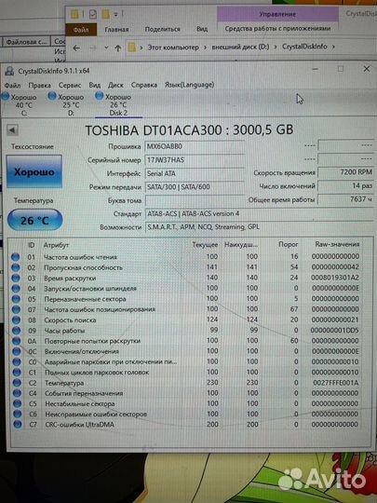Click the status icon for attribute C0
This screenshot has width=377, height=503.
tap(17, 362)
